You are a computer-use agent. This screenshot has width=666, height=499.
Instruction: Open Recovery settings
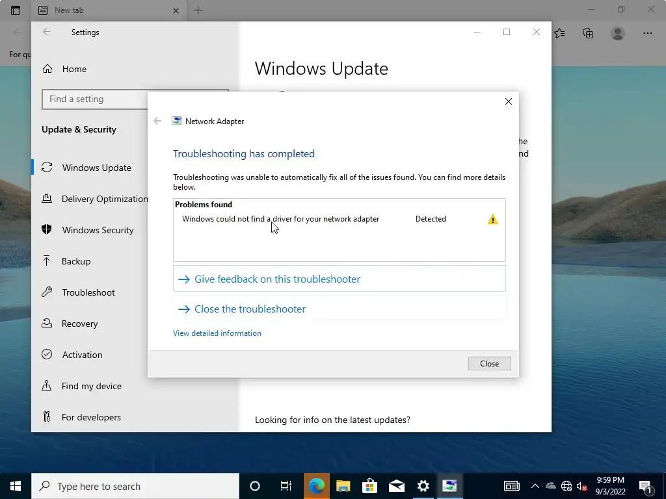pyautogui.click(x=90, y=324)
